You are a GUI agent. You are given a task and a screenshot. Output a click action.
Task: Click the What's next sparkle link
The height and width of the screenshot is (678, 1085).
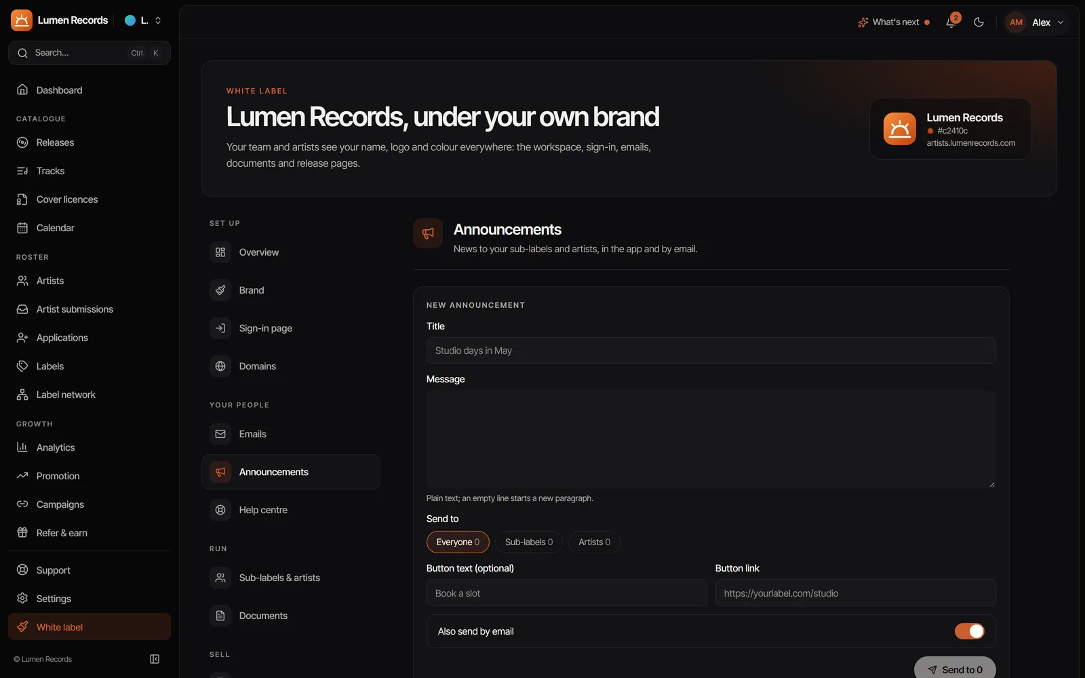[894, 22]
